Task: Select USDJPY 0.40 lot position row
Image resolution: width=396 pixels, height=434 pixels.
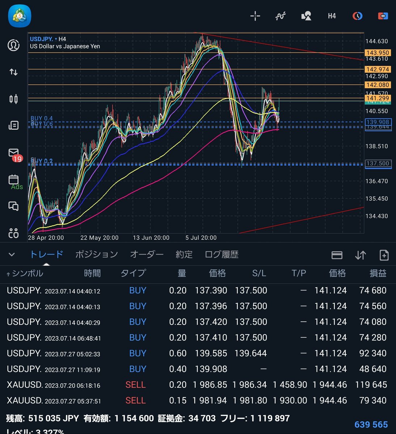Action: (198, 369)
